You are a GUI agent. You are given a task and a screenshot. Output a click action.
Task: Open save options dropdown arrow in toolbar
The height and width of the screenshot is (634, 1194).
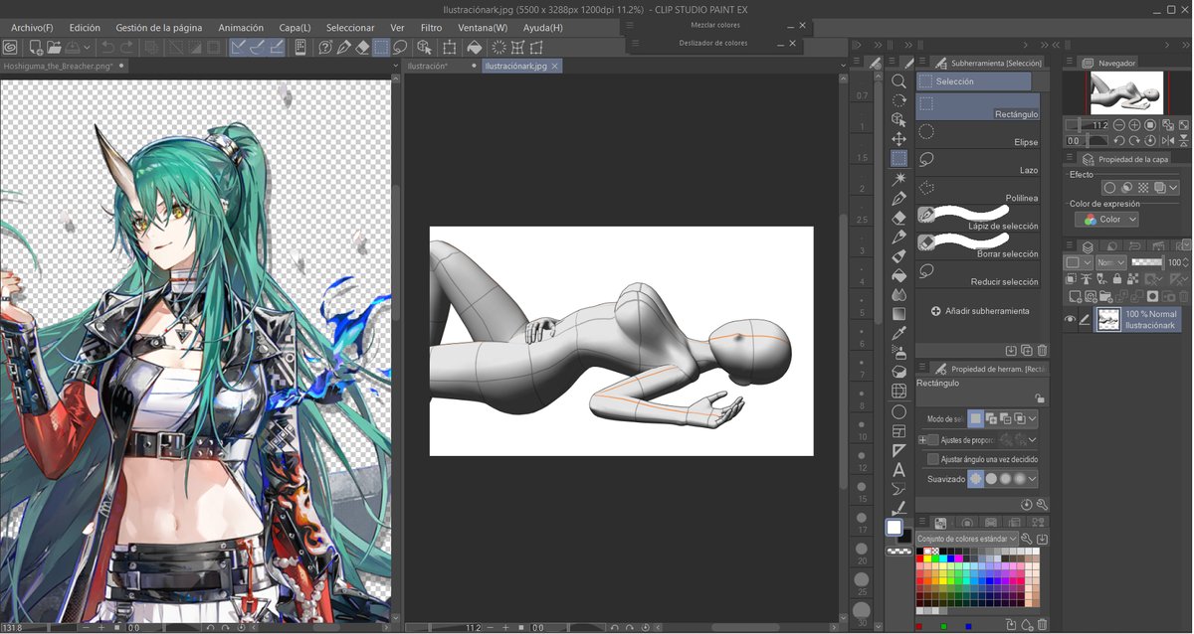pyautogui.click(x=88, y=47)
